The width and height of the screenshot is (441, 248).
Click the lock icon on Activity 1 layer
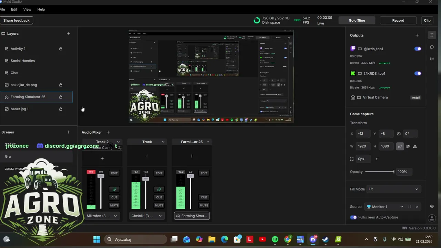coord(61,49)
